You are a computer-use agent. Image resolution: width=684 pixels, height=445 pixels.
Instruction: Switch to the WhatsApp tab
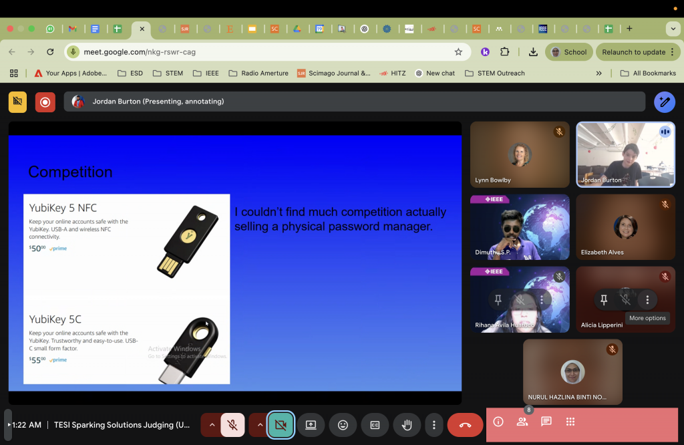[x=50, y=29]
